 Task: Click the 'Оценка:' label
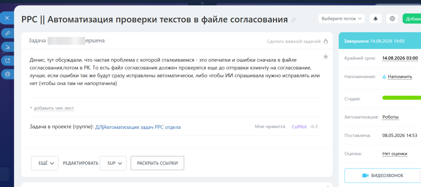(353, 154)
